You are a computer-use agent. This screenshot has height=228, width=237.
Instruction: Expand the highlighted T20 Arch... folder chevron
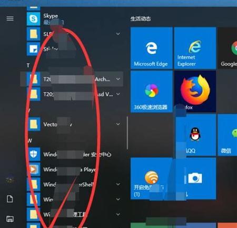tap(118, 79)
